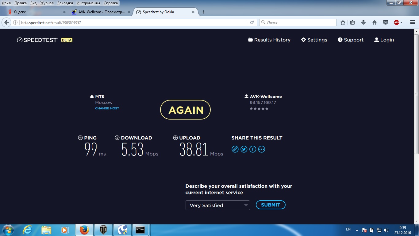Open World of Tanks from the taskbar

pyautogui.click(x=103, y=230)
